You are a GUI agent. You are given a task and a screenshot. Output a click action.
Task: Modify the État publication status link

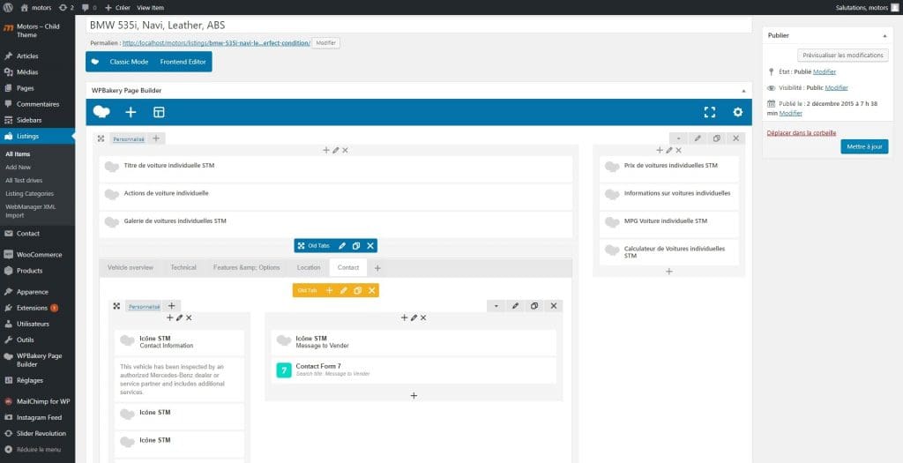825,72
